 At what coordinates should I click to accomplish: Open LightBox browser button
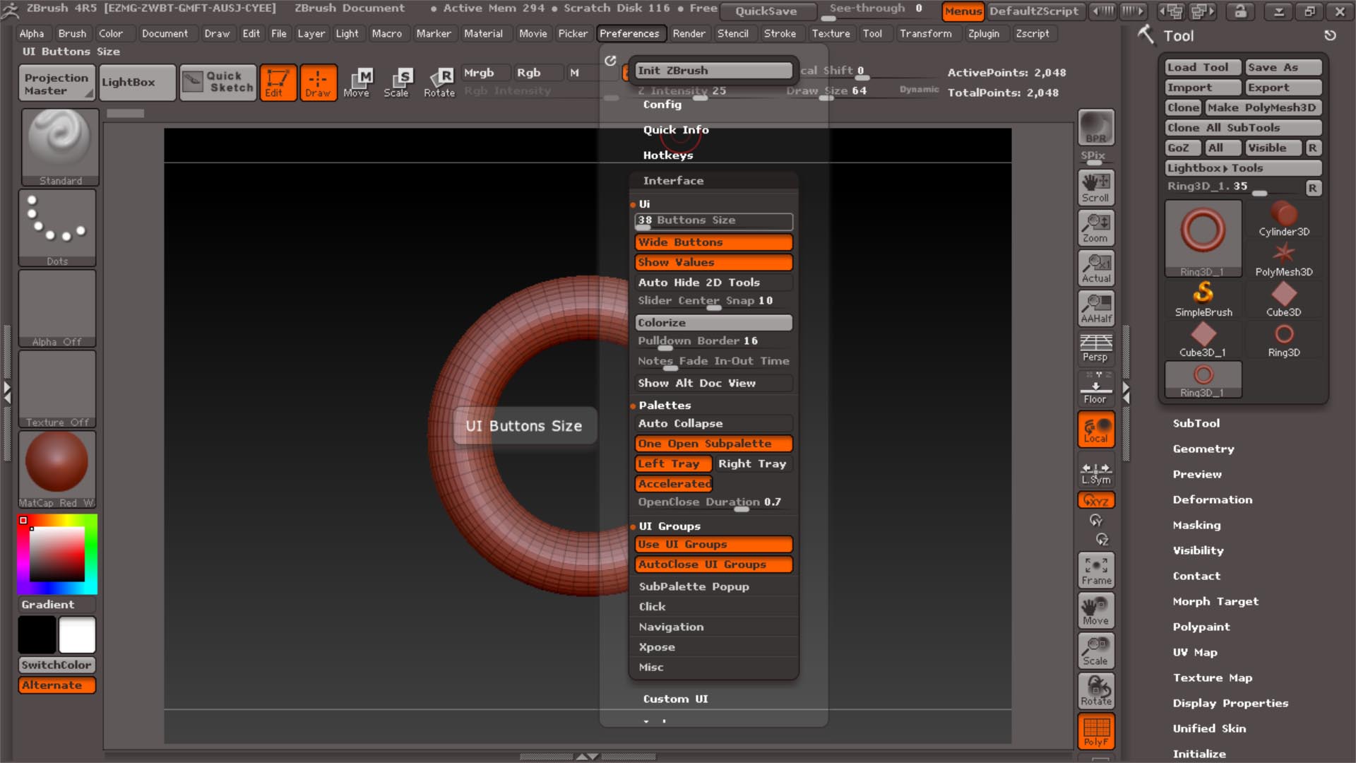tap(137, 83)
